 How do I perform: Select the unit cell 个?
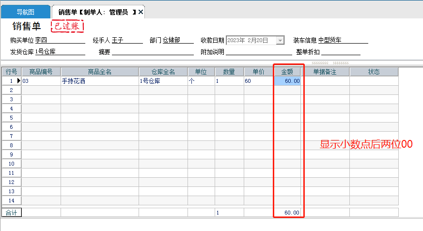[201, 81]
